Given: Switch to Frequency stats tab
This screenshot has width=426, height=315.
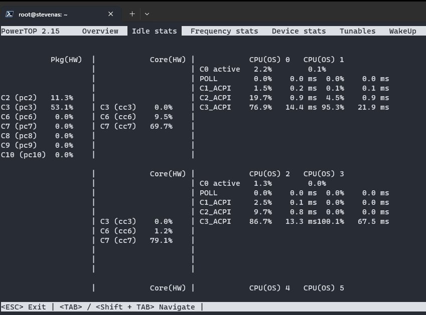Looking at the screenshot, I should pos(224,31).
